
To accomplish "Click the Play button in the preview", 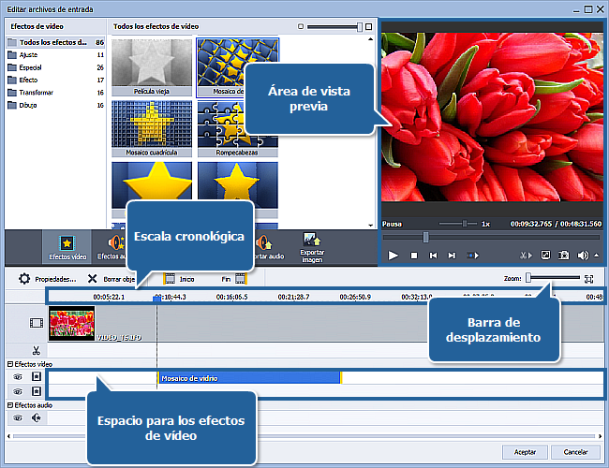I will (x=394, y=255).
